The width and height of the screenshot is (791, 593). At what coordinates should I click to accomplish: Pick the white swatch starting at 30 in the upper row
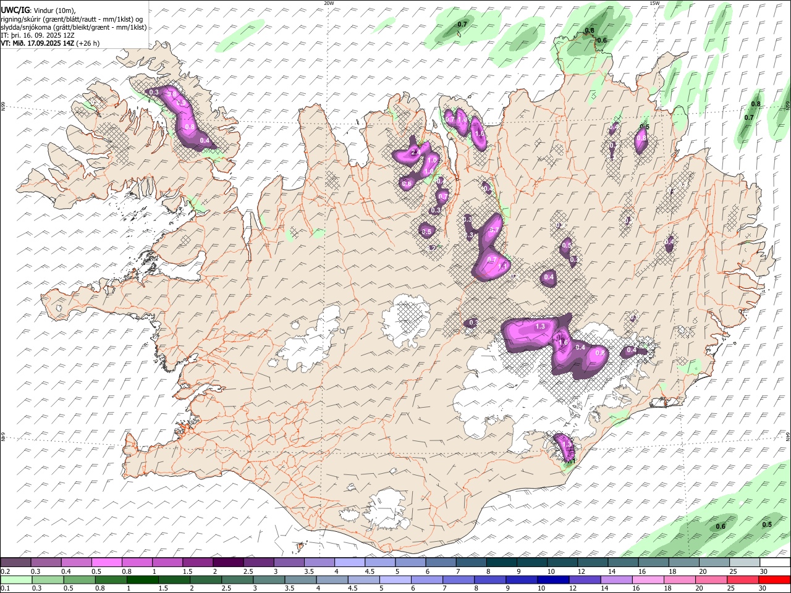coord(775,563)
